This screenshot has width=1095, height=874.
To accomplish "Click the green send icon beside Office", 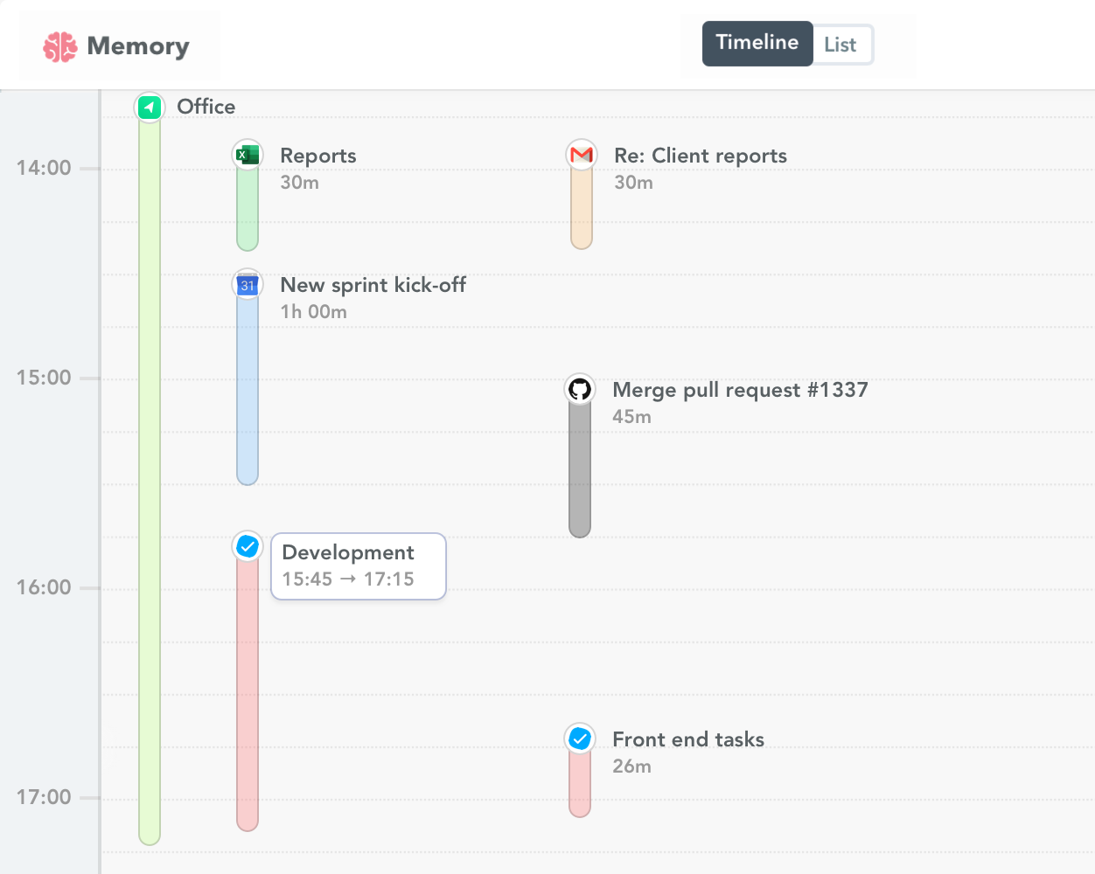I will tap(149, 107).
